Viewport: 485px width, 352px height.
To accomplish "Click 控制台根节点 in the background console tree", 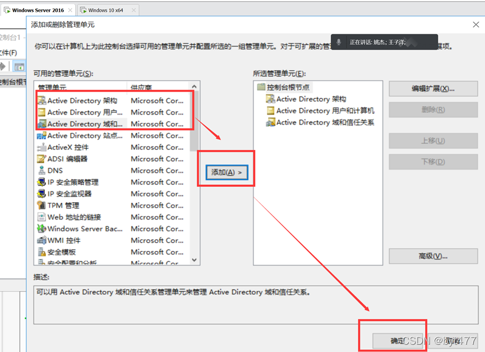I will coord(13,82).
